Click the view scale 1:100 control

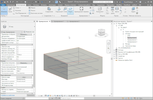pos(41,96)
